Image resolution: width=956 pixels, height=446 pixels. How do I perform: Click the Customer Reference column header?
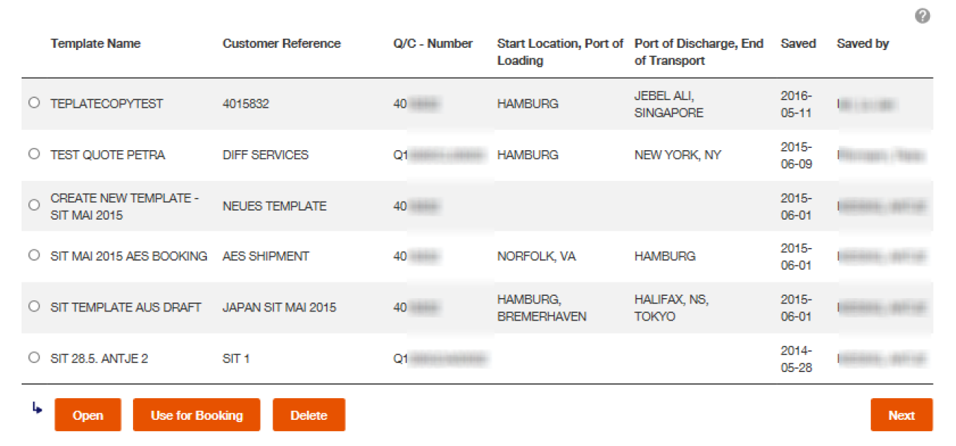tap(282, 43)
